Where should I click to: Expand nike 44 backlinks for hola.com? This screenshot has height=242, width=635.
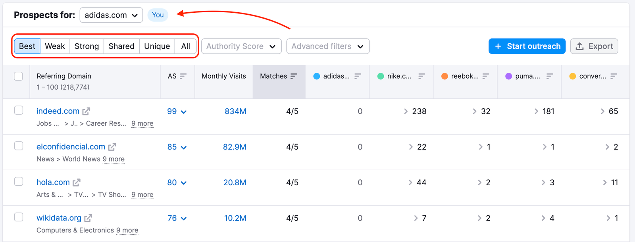pos(410,182)
